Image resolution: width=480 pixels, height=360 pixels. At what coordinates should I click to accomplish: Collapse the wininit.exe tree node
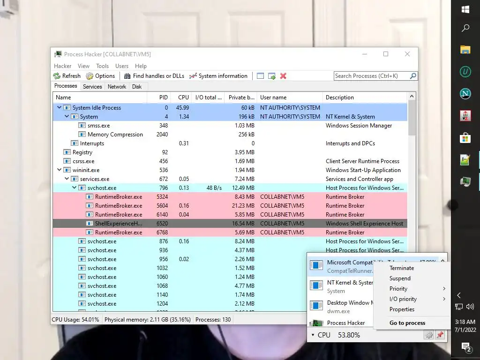[60, 170]
